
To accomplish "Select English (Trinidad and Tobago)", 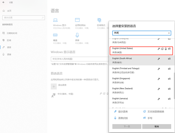I will pos(142,70).
